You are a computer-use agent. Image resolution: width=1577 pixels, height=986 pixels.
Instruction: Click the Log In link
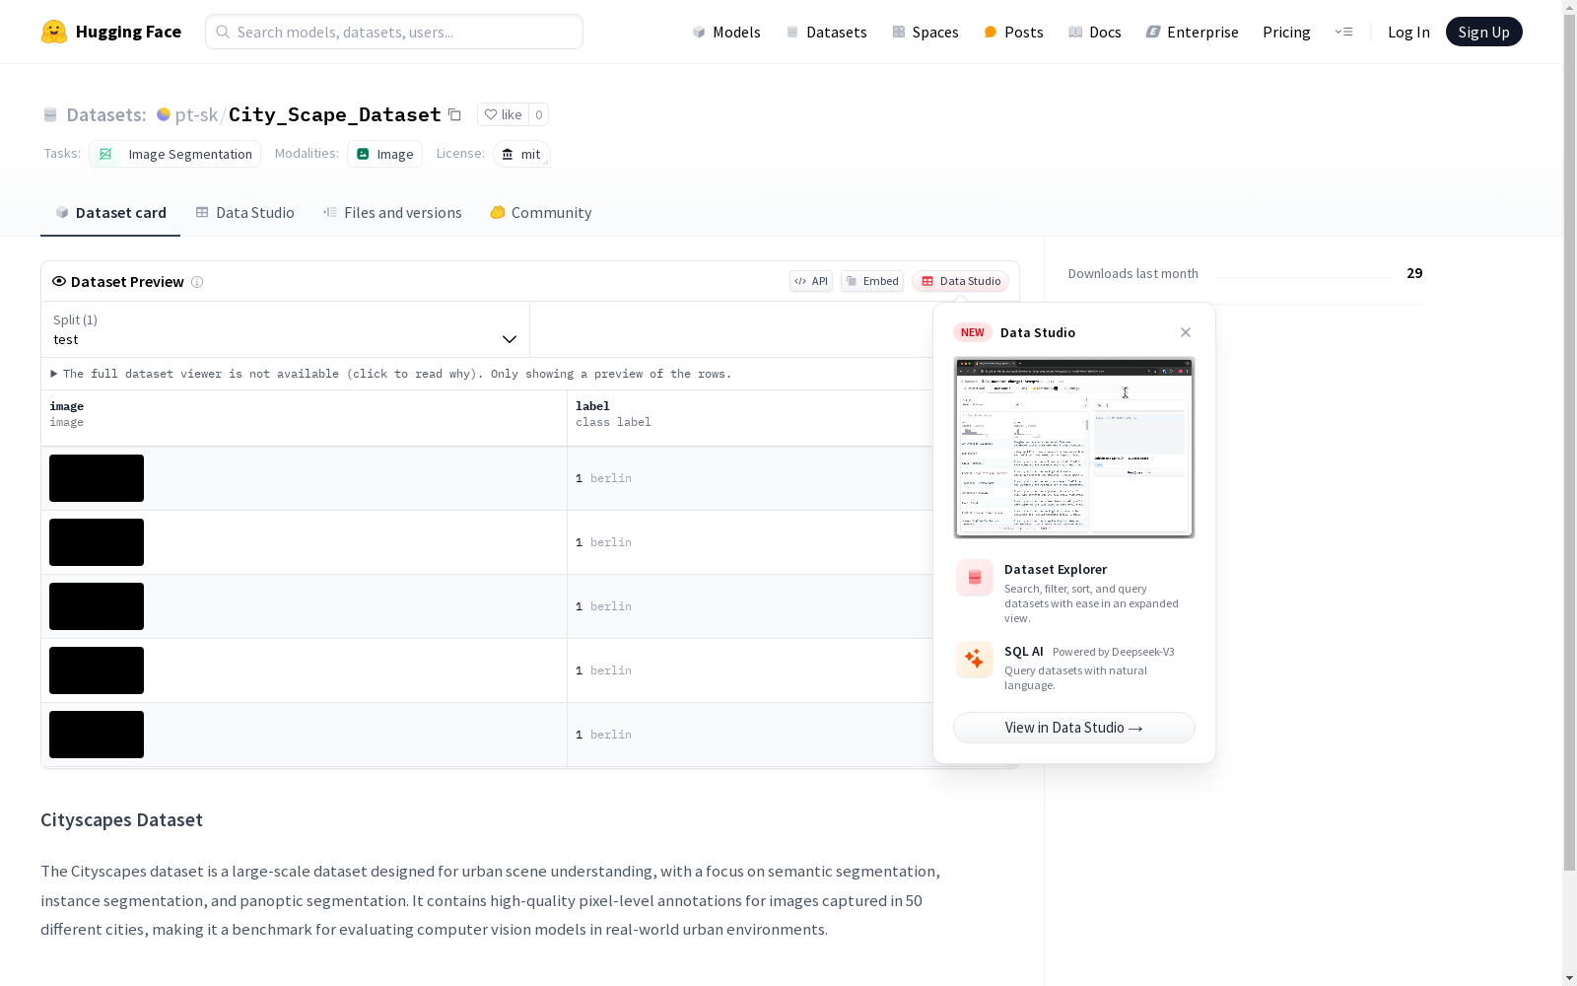coord(1408,32)
